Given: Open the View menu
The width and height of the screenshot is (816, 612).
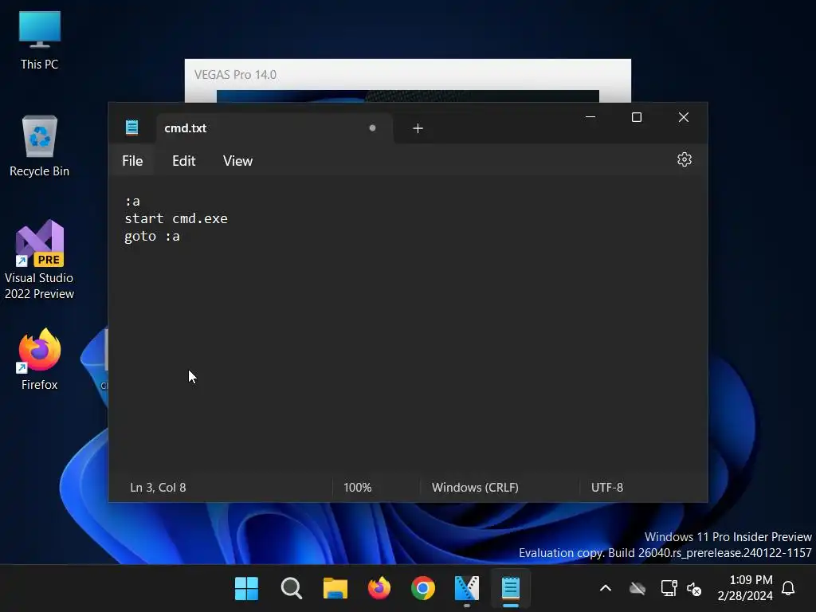Looking at the screenshot, I should (237, 161).
